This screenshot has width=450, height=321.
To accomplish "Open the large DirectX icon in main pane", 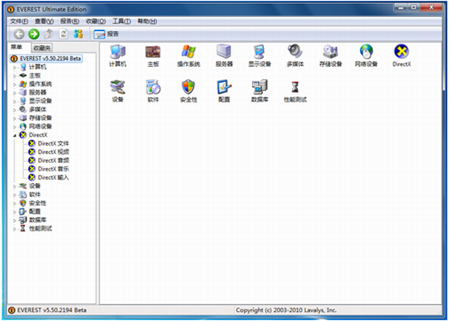I will (x=401, y=56).
